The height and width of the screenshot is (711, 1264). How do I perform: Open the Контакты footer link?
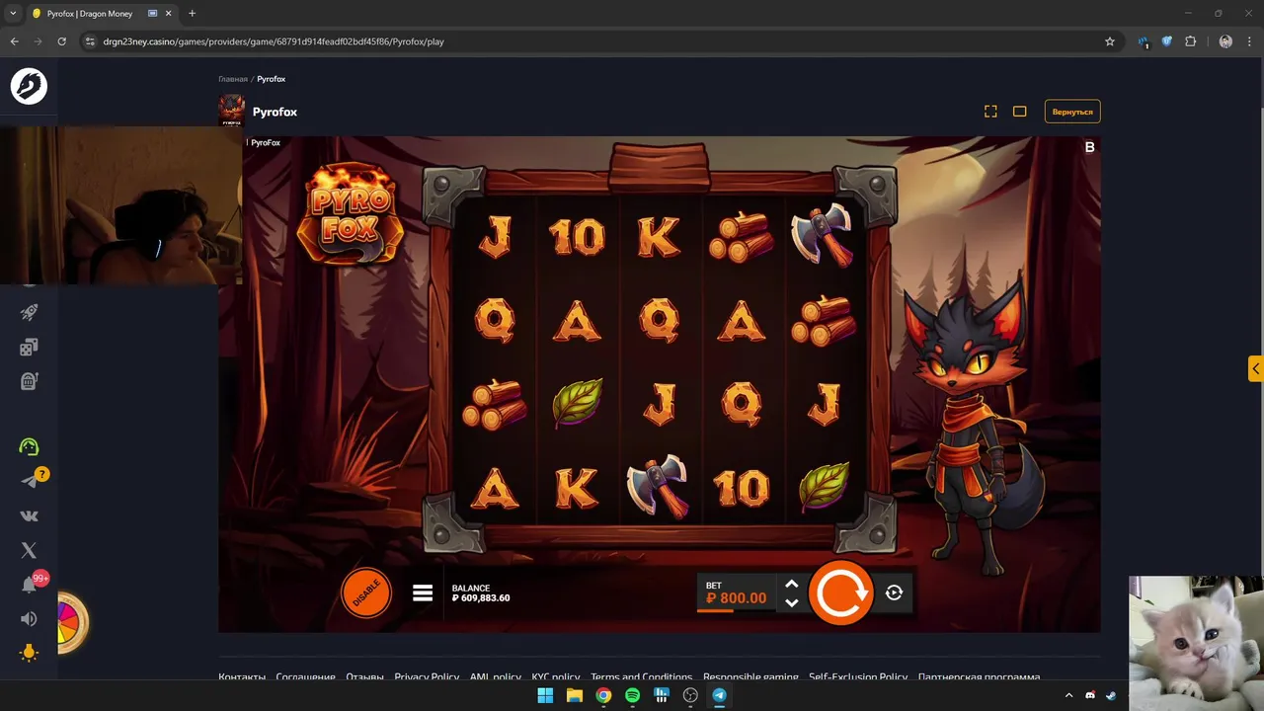click(x=242, y=677)
